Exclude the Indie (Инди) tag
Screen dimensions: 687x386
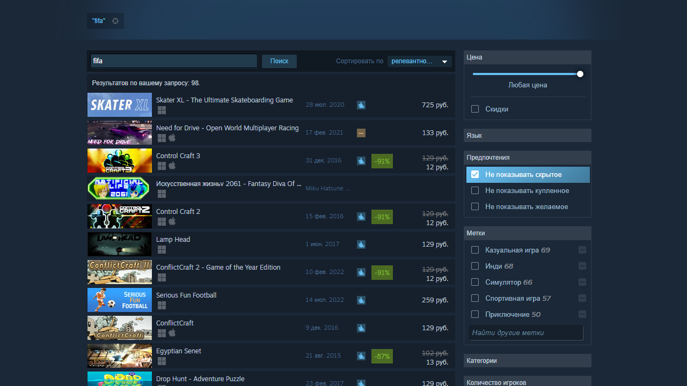click(x=582, y=266)
